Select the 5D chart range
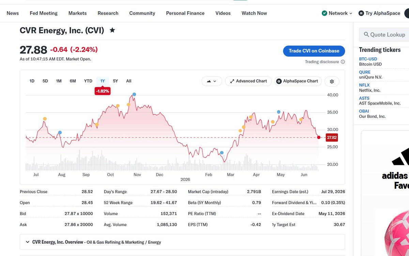This screenshot has height=256, width=409. (45, 81)
